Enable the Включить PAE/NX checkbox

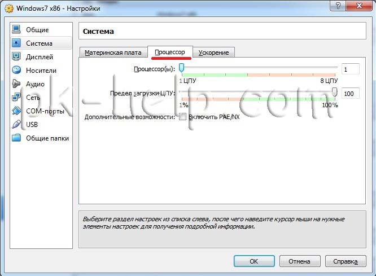[183, 117]
